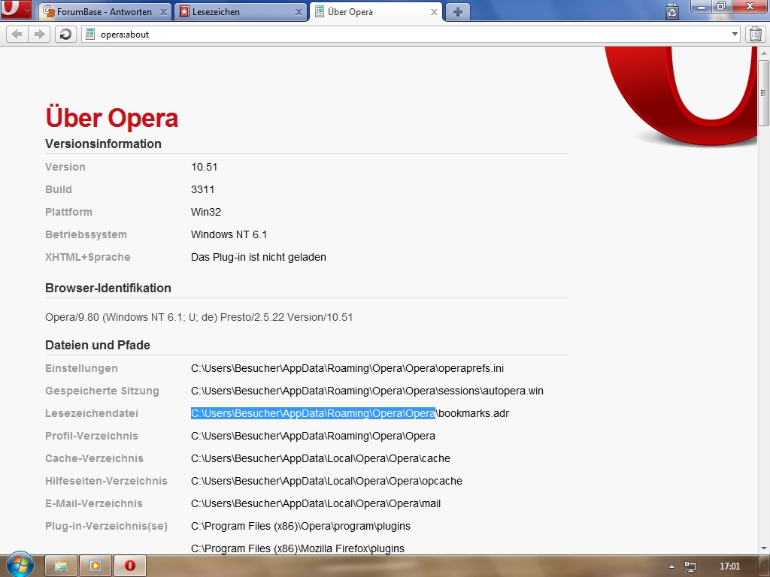Reload the page with the refresh button
Viewport: 770px width, 577px height.
point(65,35)
